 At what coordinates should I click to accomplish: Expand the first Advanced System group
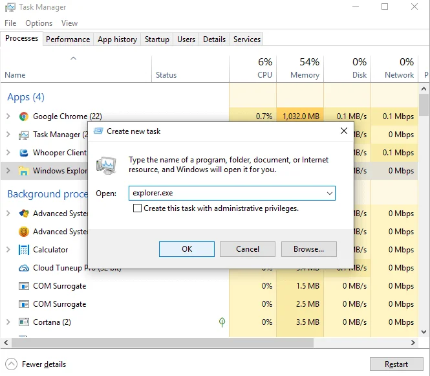(8, 214)
